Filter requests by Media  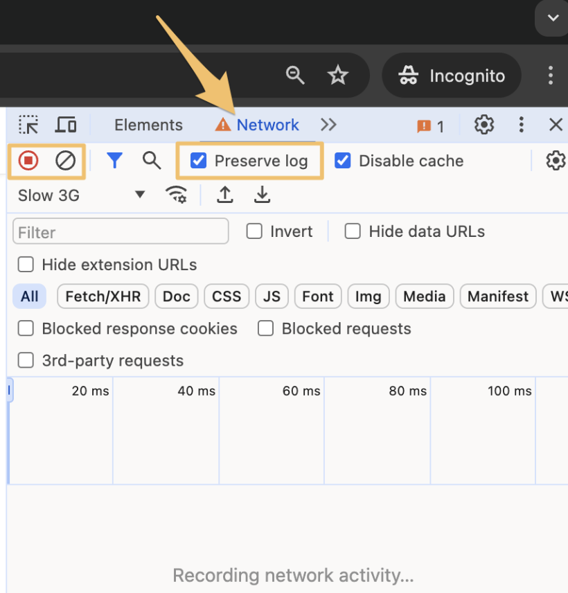pos(425,296)
